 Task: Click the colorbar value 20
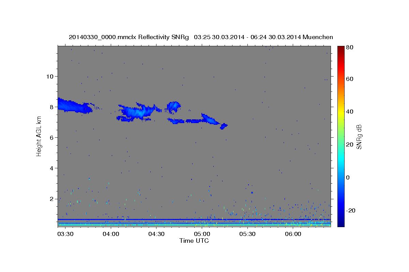click(350, 144)
